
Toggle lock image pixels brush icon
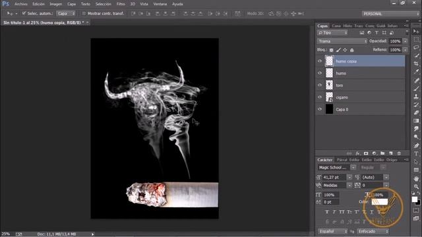tap(338, 50)
